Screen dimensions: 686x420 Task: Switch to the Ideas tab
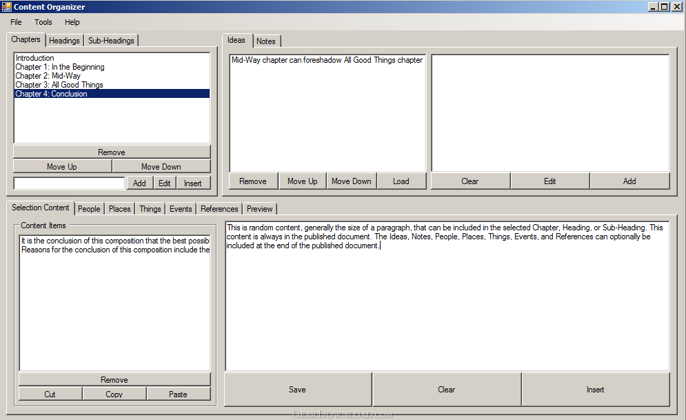tap(236, 40)
